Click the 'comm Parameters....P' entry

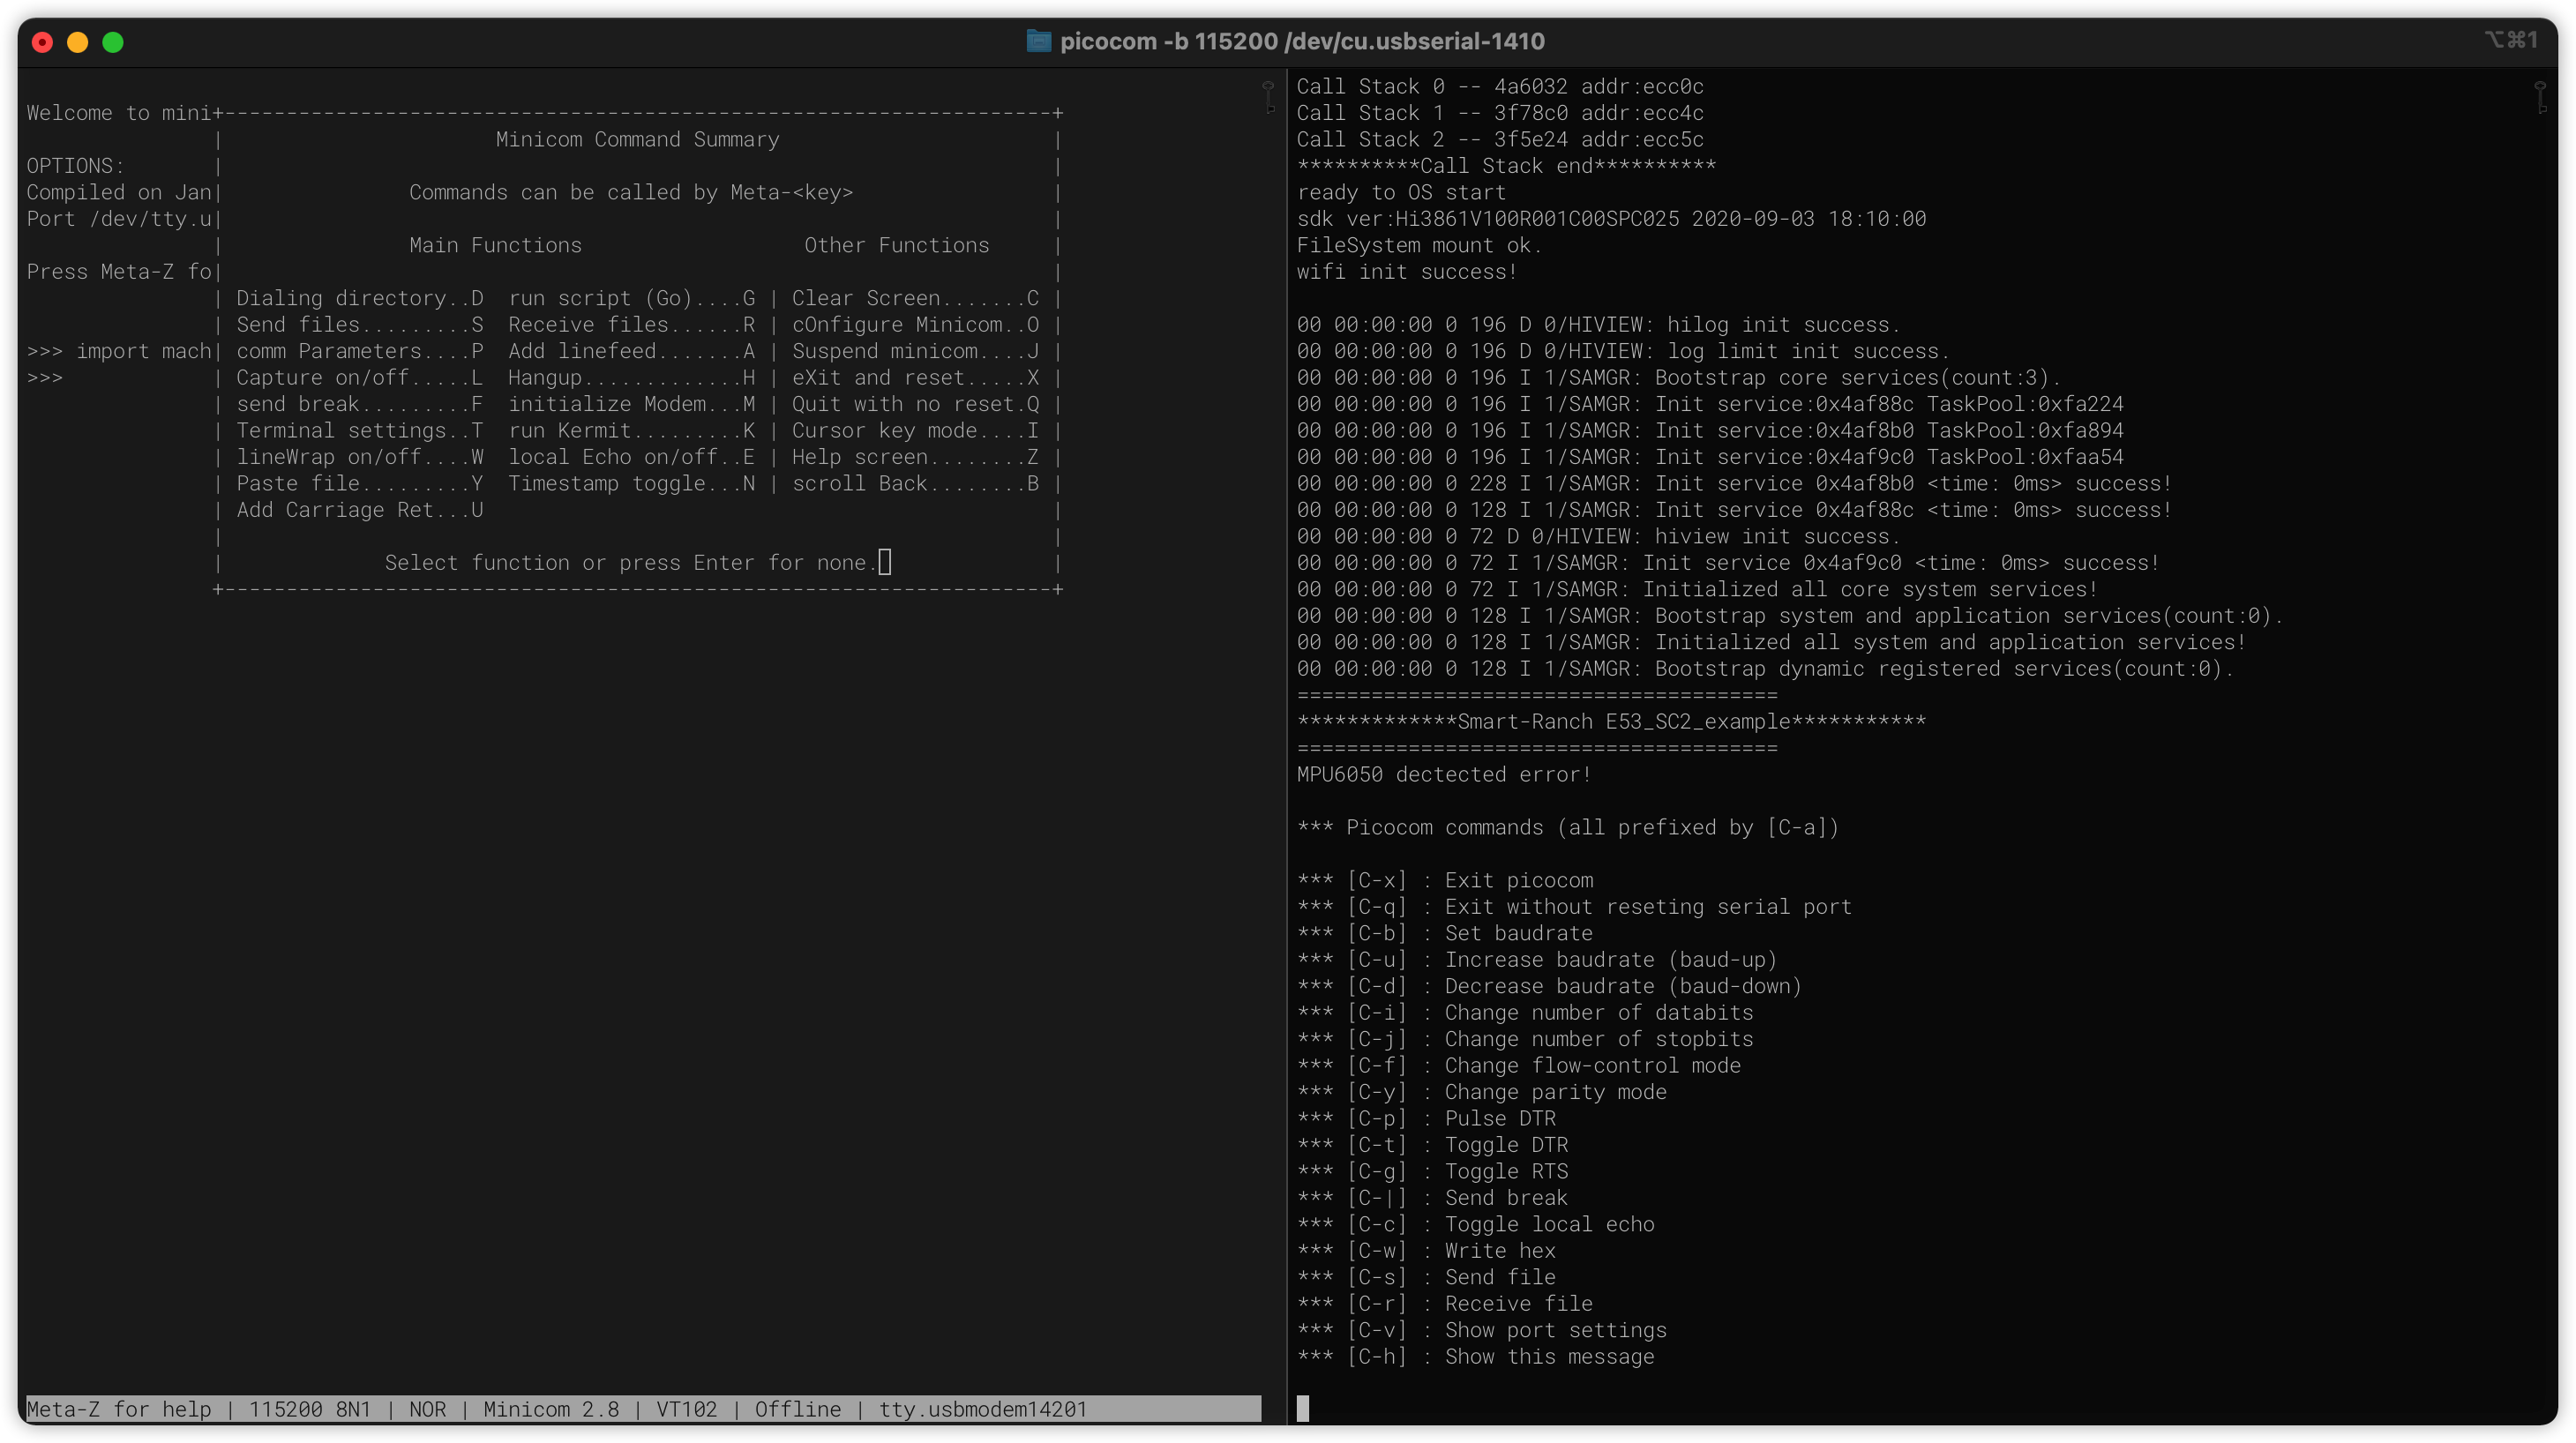360,351
